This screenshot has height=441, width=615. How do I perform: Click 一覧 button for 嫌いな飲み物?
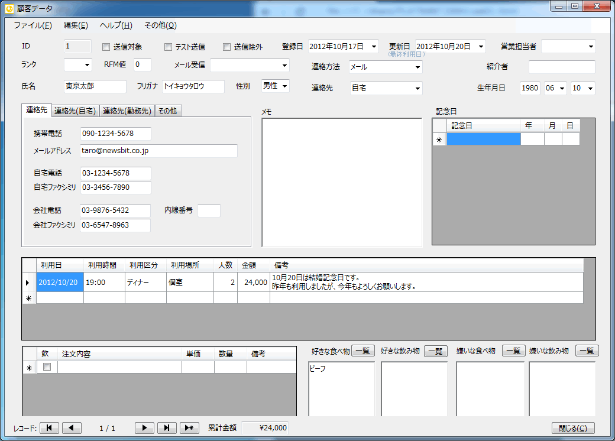pos(587,351)
